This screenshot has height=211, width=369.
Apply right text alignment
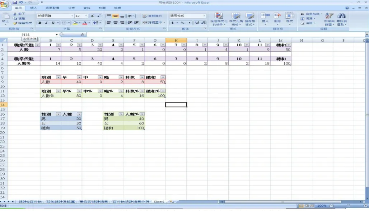pos(122,23)
